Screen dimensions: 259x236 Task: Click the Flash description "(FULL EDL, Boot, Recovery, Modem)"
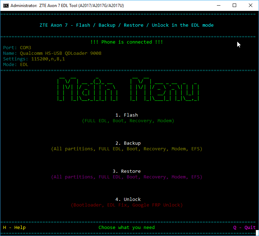tap(128, 121)
